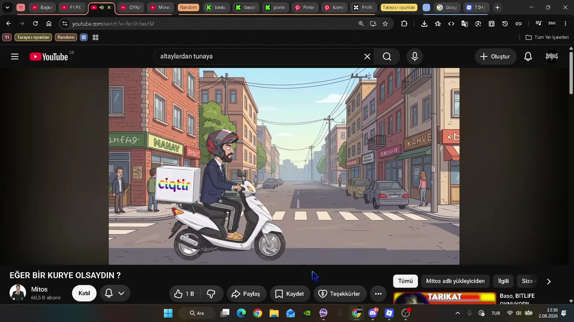
Task: Click the Oluştur create button
Action: [x=496, y=56]
